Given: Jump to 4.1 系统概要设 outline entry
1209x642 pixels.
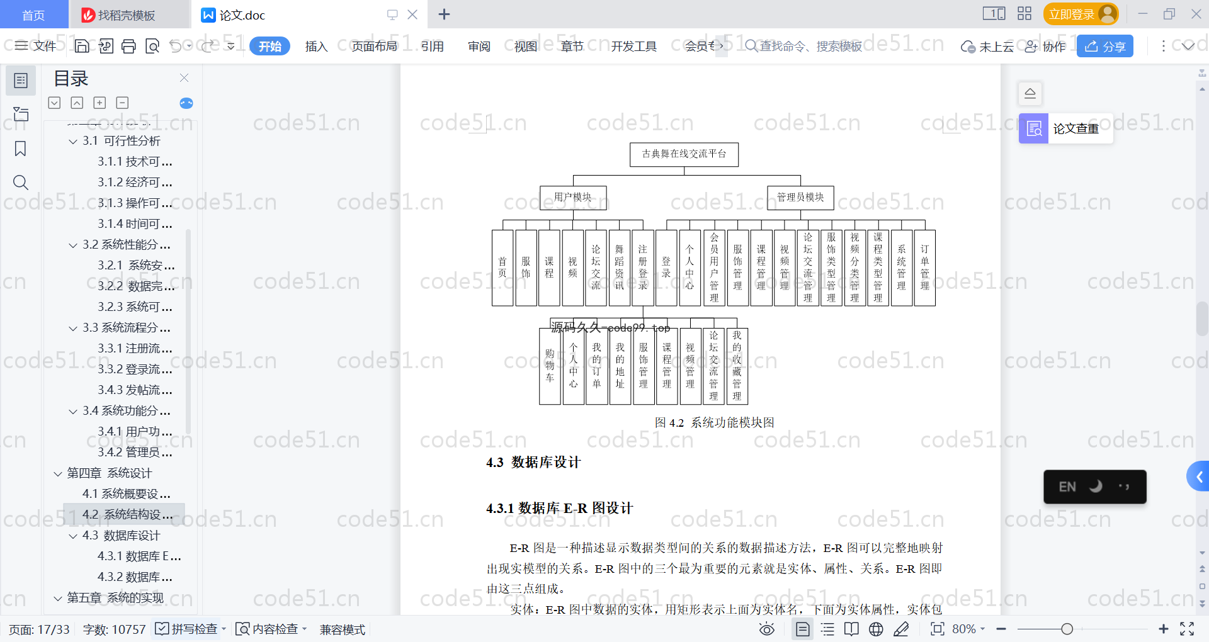Looking at the screenshot, I should pyautogui.click(x=126, y=494).
